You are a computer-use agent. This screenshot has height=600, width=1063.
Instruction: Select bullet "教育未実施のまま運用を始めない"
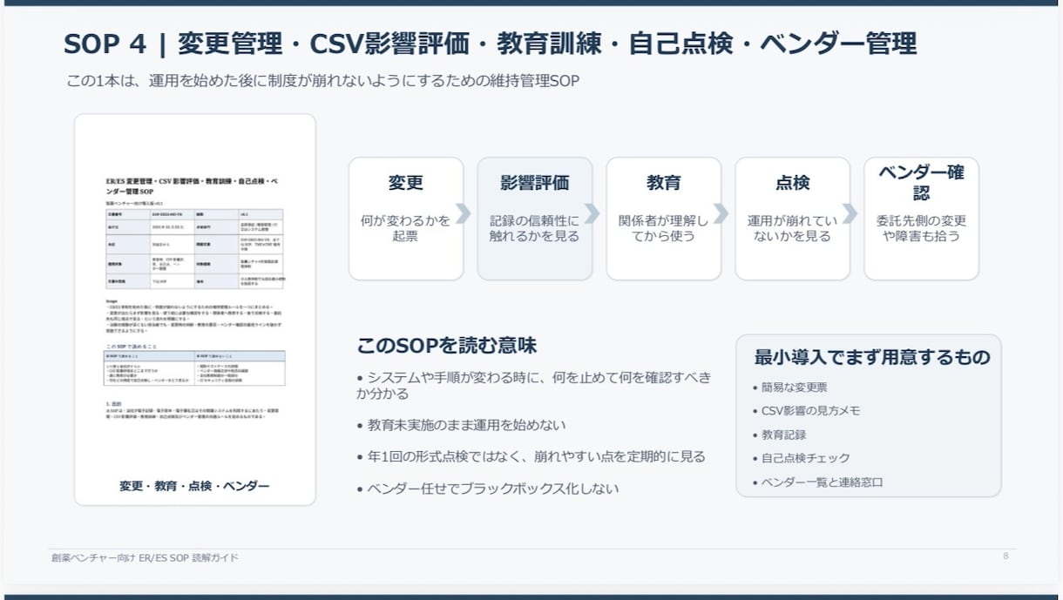tap(462, 425)
